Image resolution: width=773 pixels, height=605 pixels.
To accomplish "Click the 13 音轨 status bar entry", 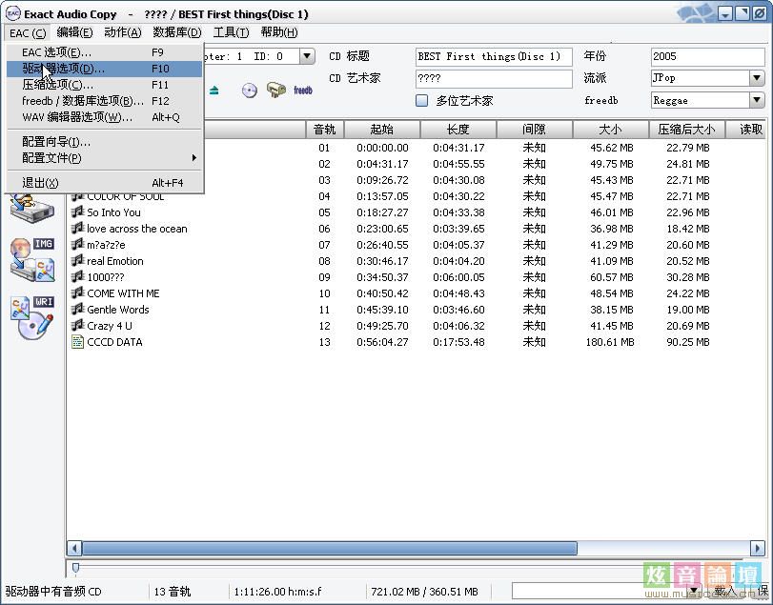I will pos(173,592).
